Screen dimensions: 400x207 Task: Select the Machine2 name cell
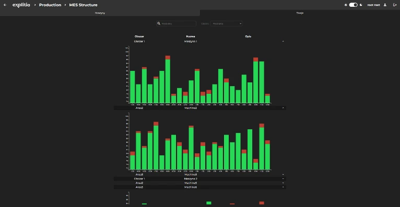point(191,108)
